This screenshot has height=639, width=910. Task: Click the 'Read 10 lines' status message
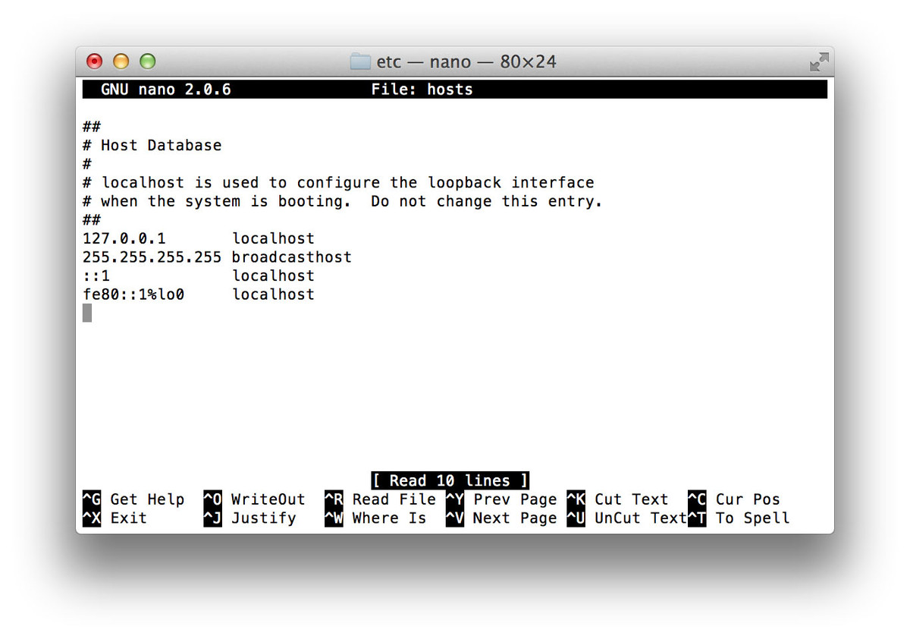pos(450,480)
